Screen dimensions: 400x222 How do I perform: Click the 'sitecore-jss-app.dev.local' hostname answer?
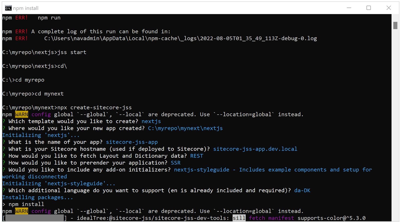(255, 149)
